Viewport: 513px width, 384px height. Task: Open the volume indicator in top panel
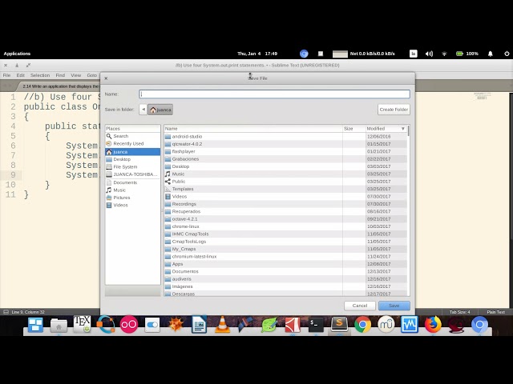[430, 54]
